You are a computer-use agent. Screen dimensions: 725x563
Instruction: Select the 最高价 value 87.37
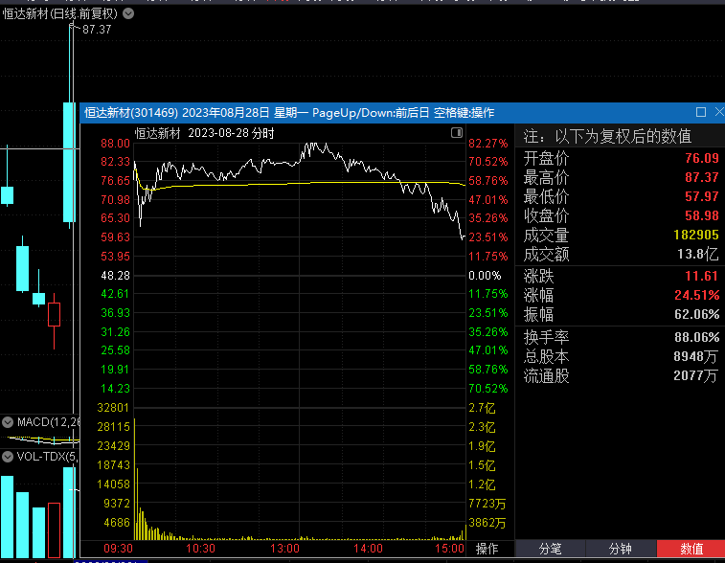pyautogui.click(x=701, y=177)
